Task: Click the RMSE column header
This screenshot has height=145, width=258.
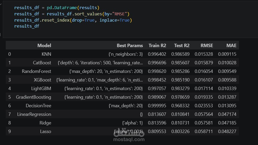Action: (207, 45)
